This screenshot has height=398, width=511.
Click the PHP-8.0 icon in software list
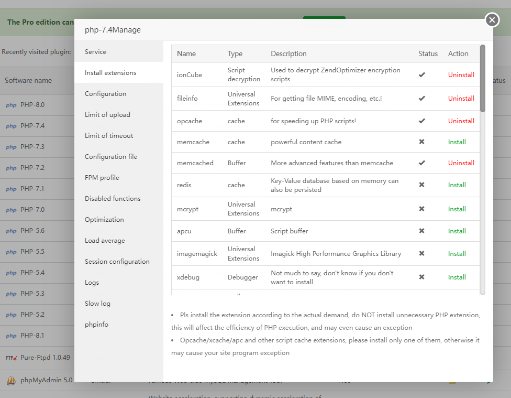pyautogui.click(x=11, y=105)
